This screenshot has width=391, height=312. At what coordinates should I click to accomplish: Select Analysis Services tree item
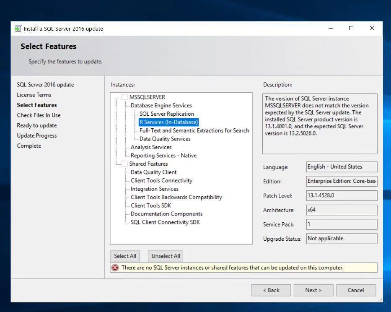(x=151, y=147)
